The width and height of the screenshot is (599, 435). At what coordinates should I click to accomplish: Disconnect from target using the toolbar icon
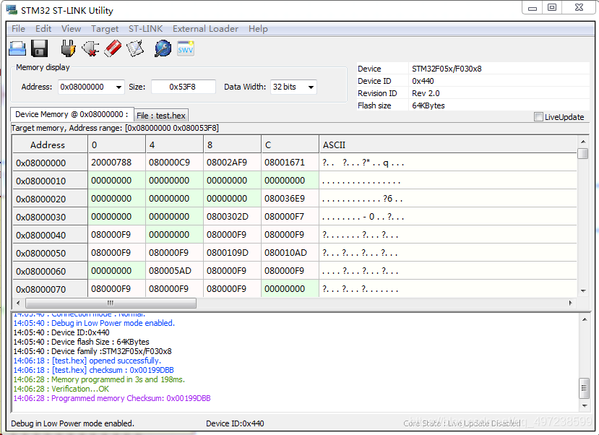click(x=90, y=49)
